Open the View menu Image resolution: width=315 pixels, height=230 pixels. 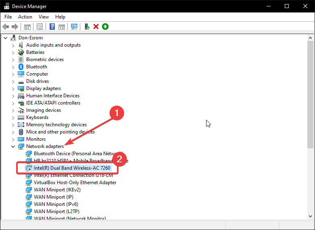pyautogui.click(x=44, y=17)
